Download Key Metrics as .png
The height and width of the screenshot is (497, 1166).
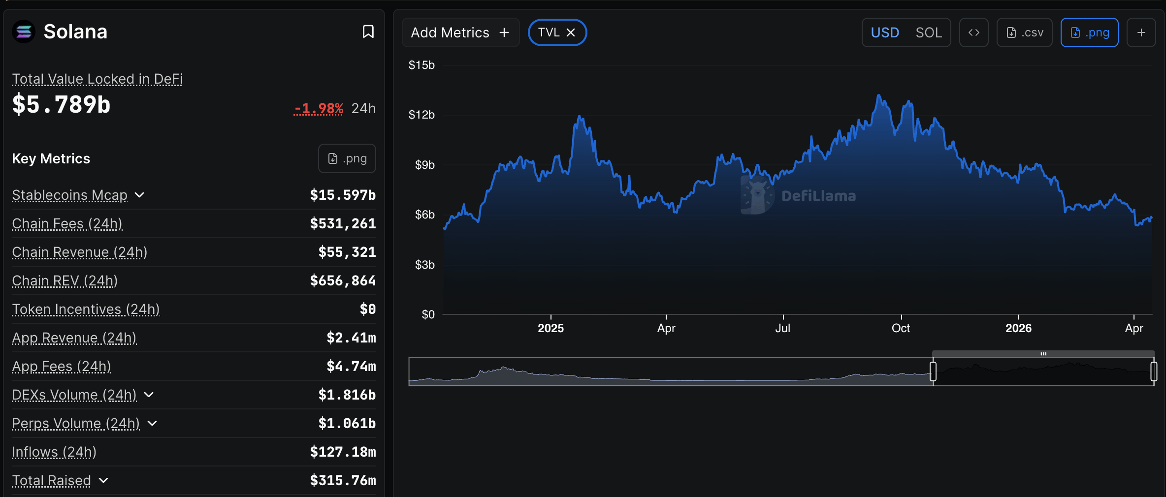pos(347,158)
